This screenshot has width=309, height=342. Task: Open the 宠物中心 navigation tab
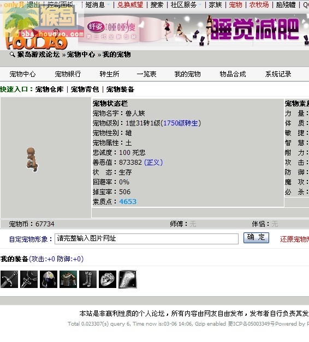tap(22, 74)
